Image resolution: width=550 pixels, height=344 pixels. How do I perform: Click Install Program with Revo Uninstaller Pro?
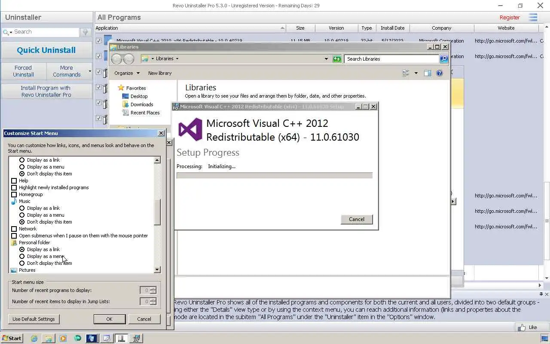point(46,91)
